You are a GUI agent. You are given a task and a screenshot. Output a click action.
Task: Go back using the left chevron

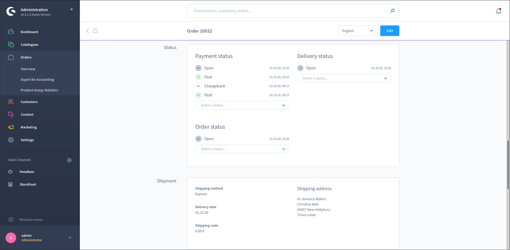click(x=87, y=31)
